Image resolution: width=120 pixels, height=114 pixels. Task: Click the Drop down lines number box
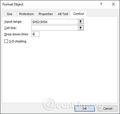(x=35, y=34)
